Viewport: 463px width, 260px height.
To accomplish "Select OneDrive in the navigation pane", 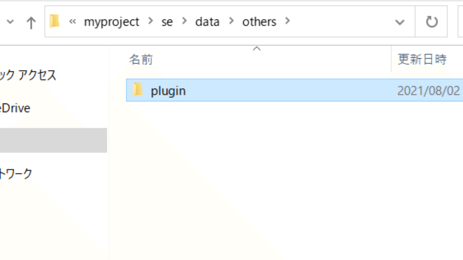I will [x=15, y=108].
